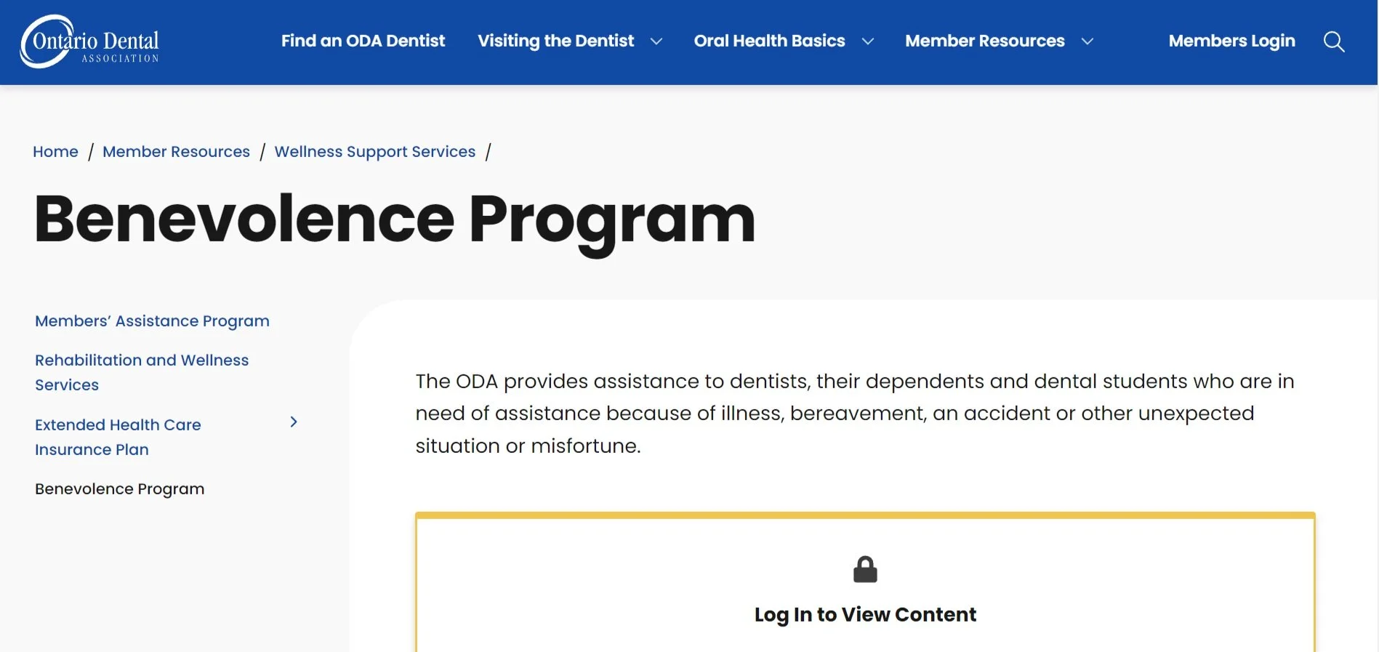
Task: Click Log In to View Content heading
Action: click(865, 614)
